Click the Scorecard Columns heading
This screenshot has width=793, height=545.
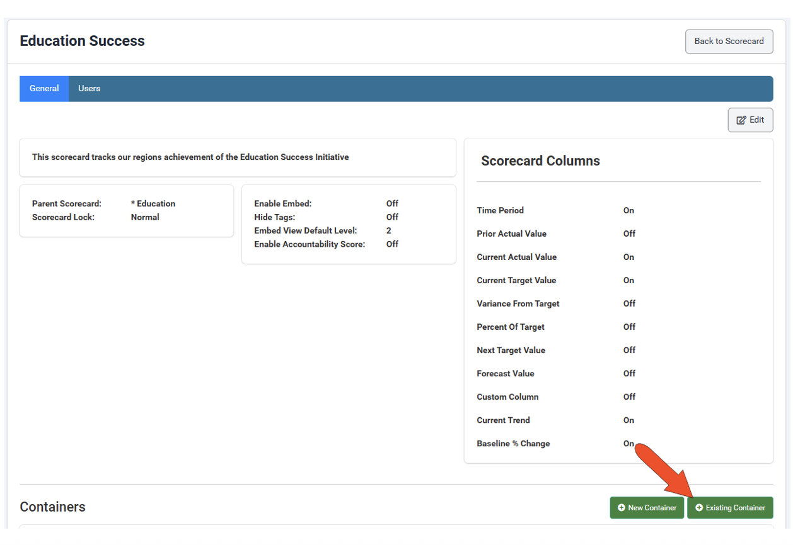tap(540, 161)
